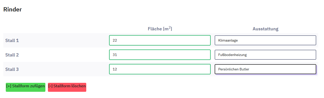The width and height of the screenshot is (324, 98).
Task: Click the red Stallform löschen button
Action: coord(67,87)
